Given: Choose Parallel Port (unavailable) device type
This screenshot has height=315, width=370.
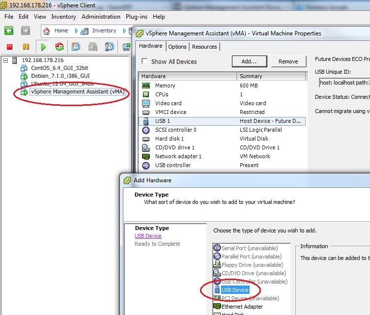Looking at the screenshot, I should click(x=252, y=257).
